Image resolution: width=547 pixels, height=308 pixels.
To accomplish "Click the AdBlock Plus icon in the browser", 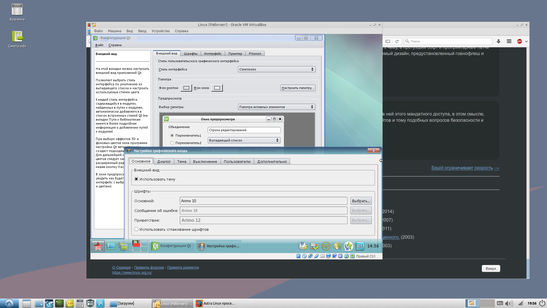I will [x=519, y=41].
